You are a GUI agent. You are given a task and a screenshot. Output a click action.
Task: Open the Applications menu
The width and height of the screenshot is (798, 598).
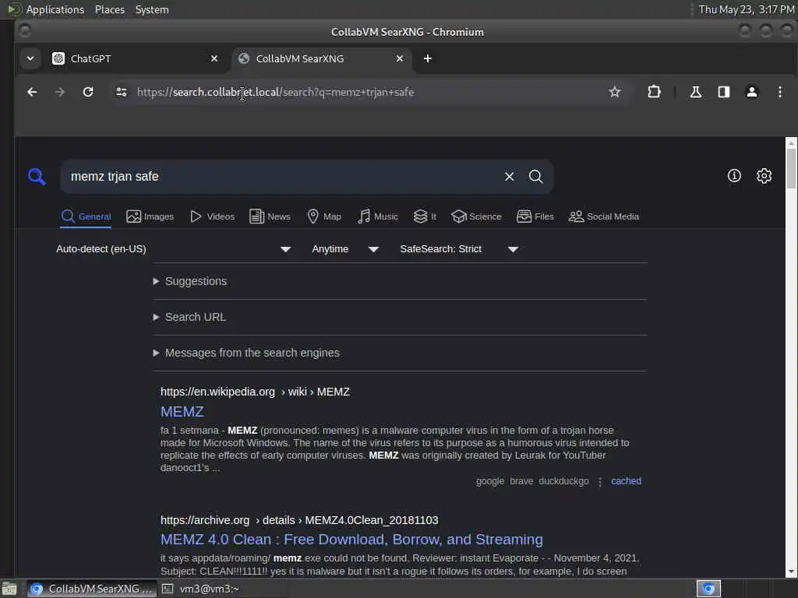[55, 9]
